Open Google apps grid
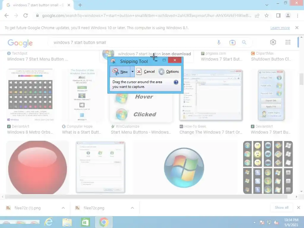The image size is (304, 228). [288, 42]
